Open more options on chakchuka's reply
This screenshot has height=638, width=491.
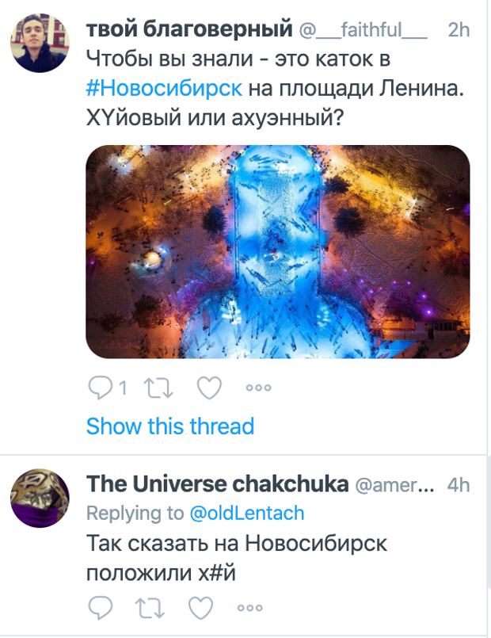250,608
